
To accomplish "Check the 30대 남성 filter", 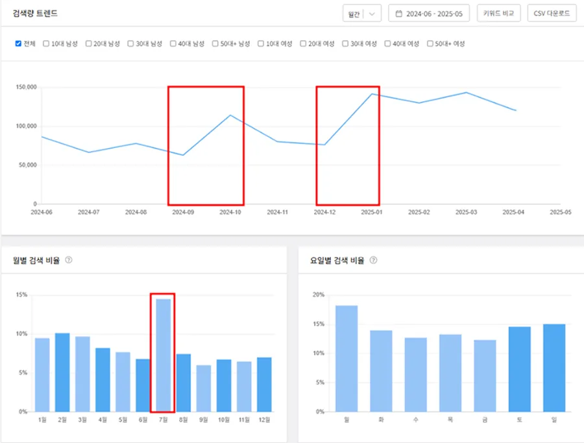I will point(130,43).
